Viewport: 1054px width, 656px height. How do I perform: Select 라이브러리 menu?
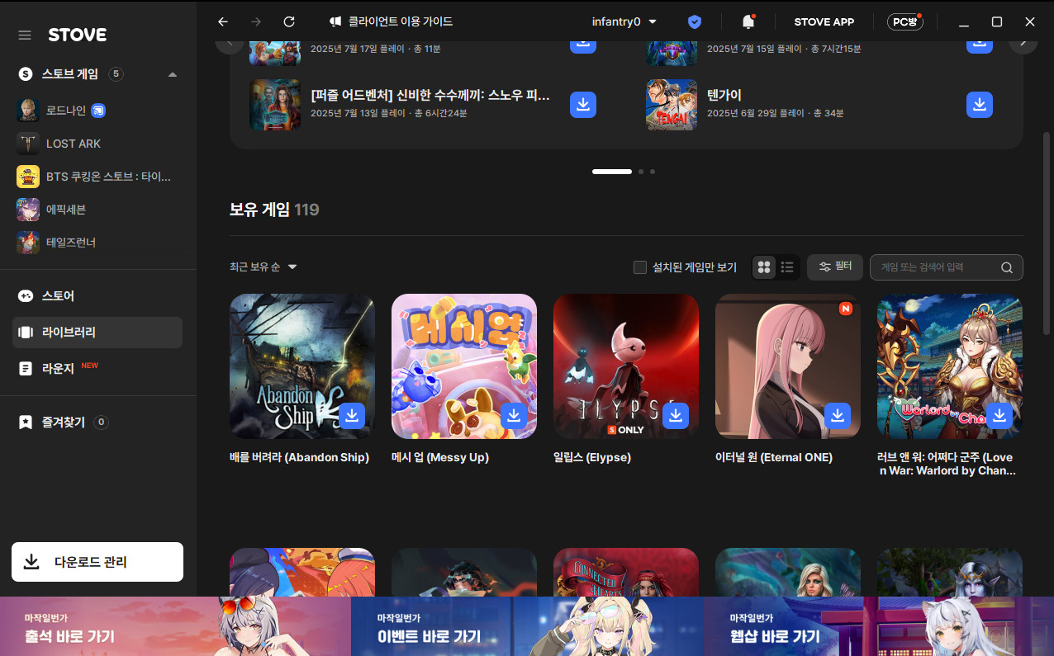(97, 332)
